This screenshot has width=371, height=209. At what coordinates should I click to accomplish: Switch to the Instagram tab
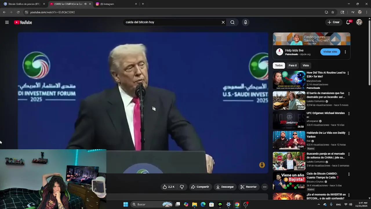(x=116, y=4)
